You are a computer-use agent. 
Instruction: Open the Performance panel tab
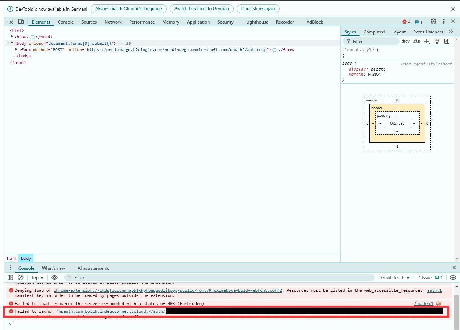(x=142, y=22)
